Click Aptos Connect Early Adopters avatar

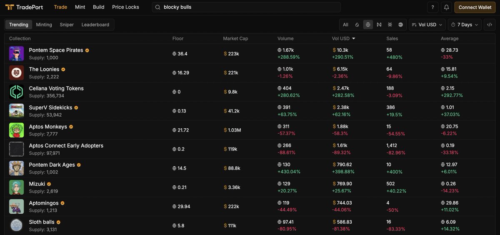click(16, 149)
